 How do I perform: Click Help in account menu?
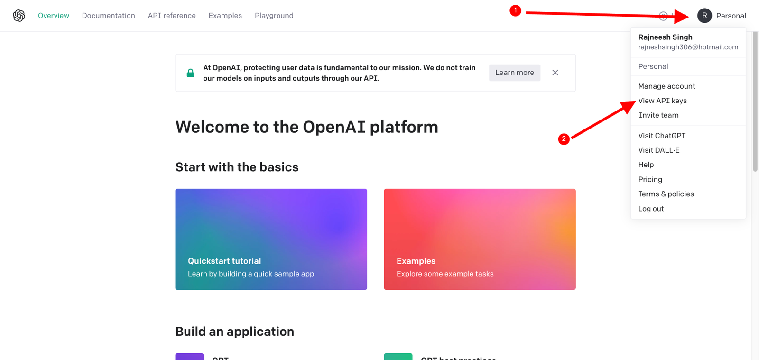pyautogui.click(x=646, y=165)
